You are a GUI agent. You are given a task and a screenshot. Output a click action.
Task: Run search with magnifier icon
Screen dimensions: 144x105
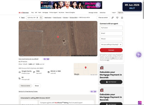click(41, 17)
